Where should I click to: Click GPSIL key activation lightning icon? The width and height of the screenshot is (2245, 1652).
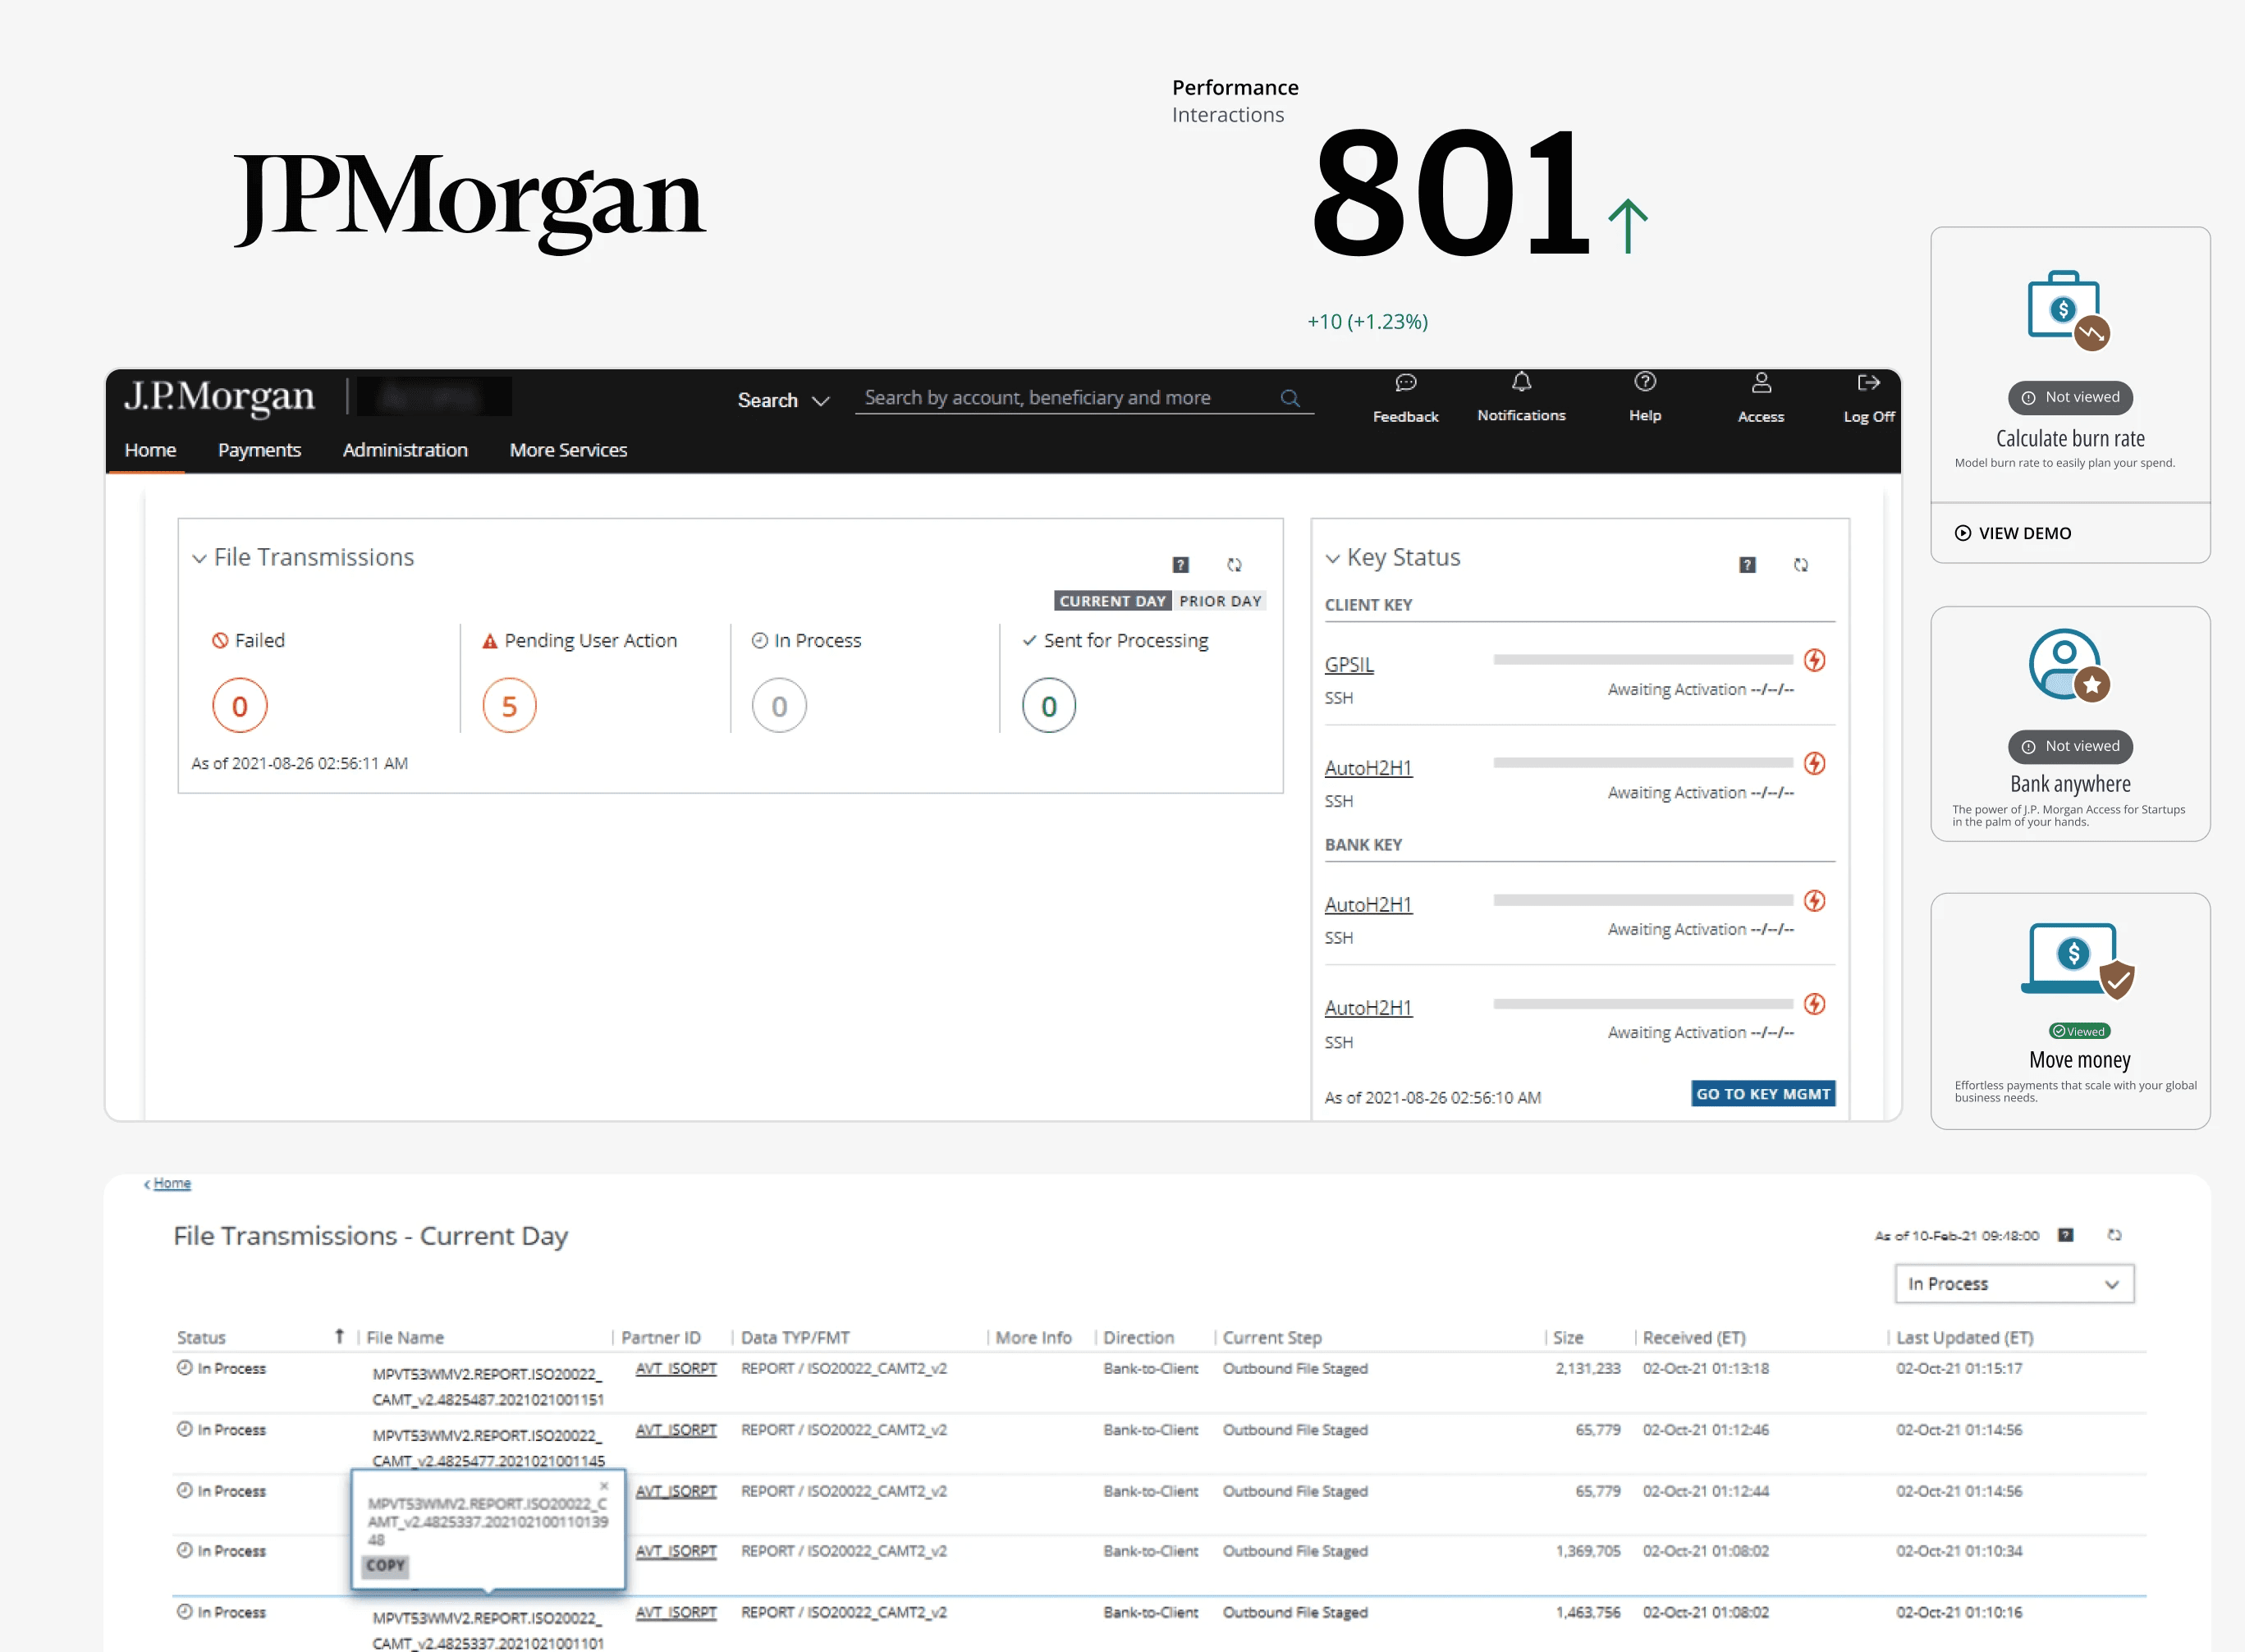coord(1814,660)
